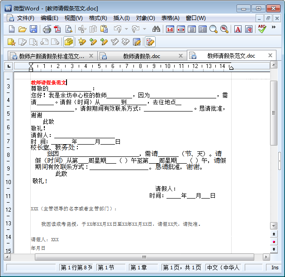The height and width of the screenshot is (277, 285).
Task: Click the 第 1 页，共 1 页 status field
Action: pos(182,267)
